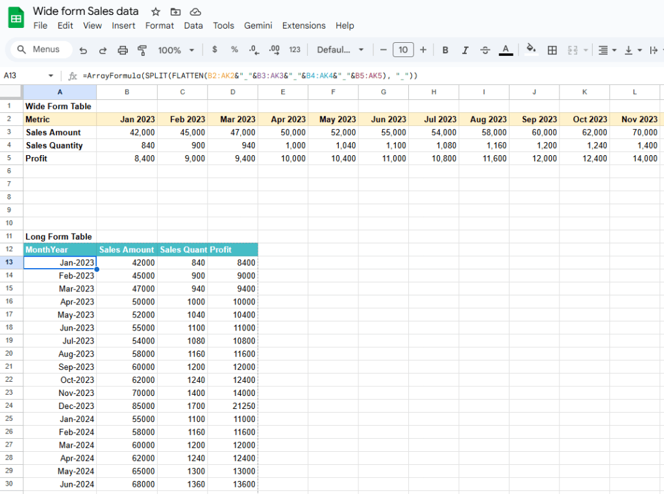The image size is (664, 494).
Task: Select cell containing Dec-2023
Action: click(x=60, y=406)
